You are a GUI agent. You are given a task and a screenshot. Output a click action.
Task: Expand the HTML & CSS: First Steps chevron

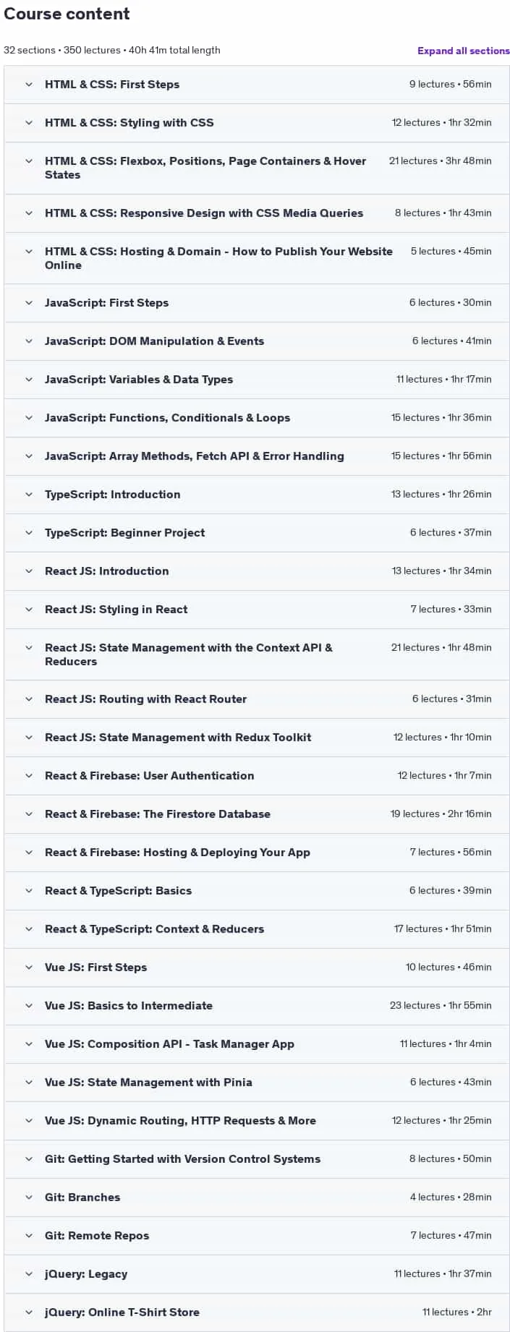point(29,85)
